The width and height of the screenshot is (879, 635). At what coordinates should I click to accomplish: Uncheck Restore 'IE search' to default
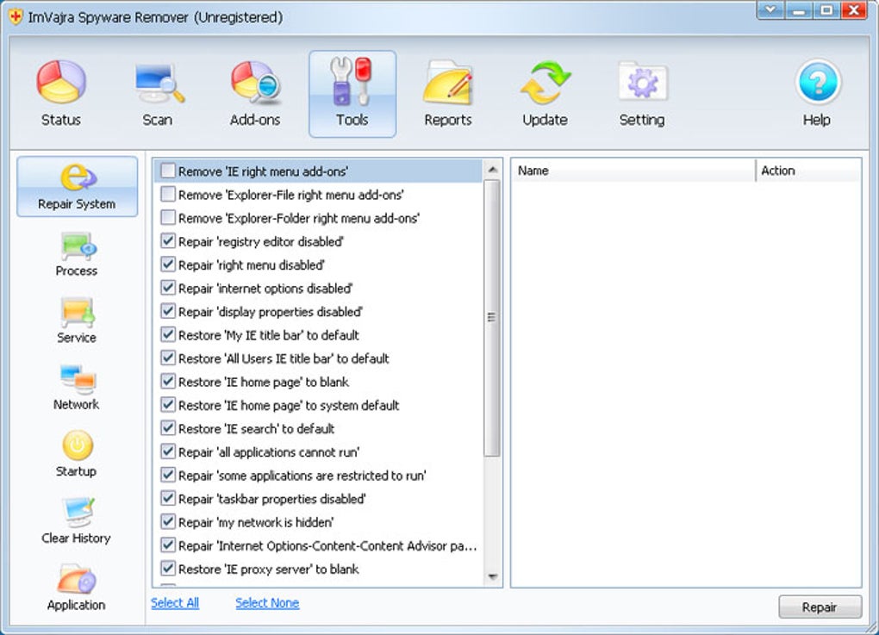pyautogui.click(x=168, y=428)
